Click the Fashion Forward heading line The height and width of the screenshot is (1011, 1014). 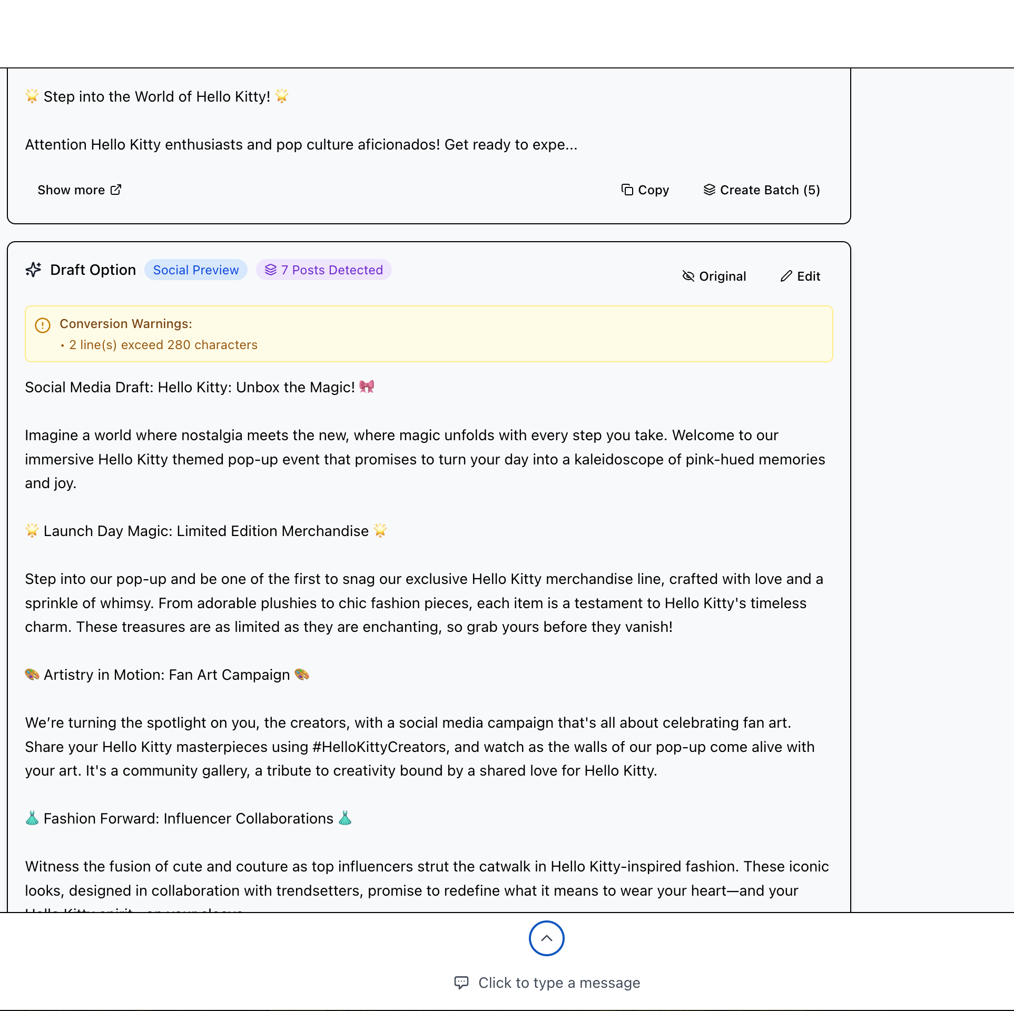point(188,818)
